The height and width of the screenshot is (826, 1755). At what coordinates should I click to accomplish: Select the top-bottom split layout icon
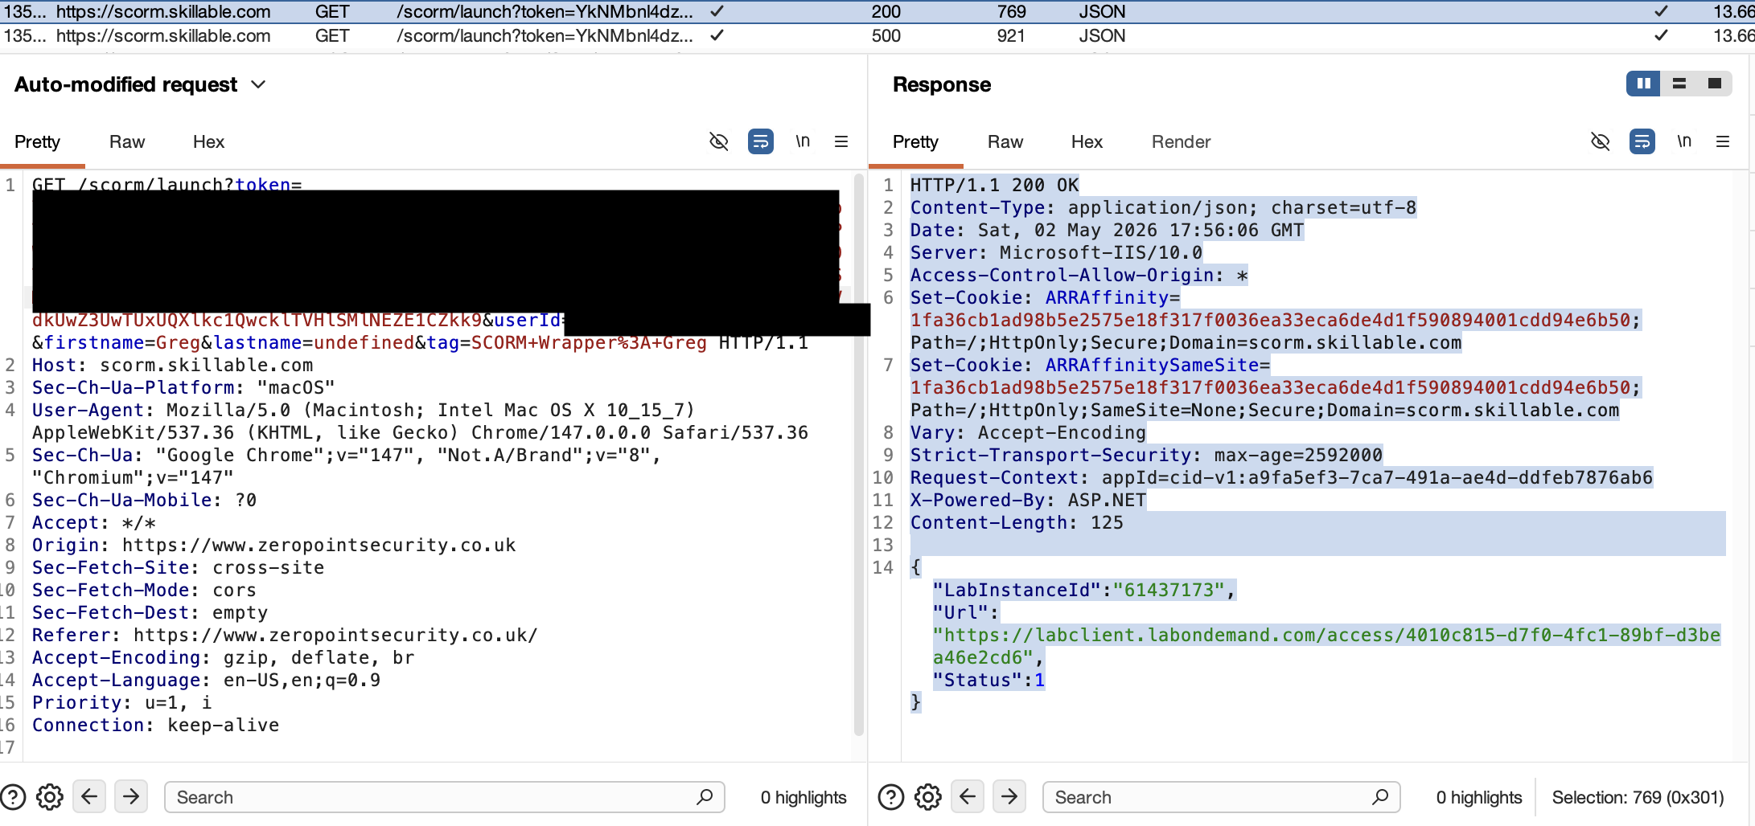coord(1679,84)
